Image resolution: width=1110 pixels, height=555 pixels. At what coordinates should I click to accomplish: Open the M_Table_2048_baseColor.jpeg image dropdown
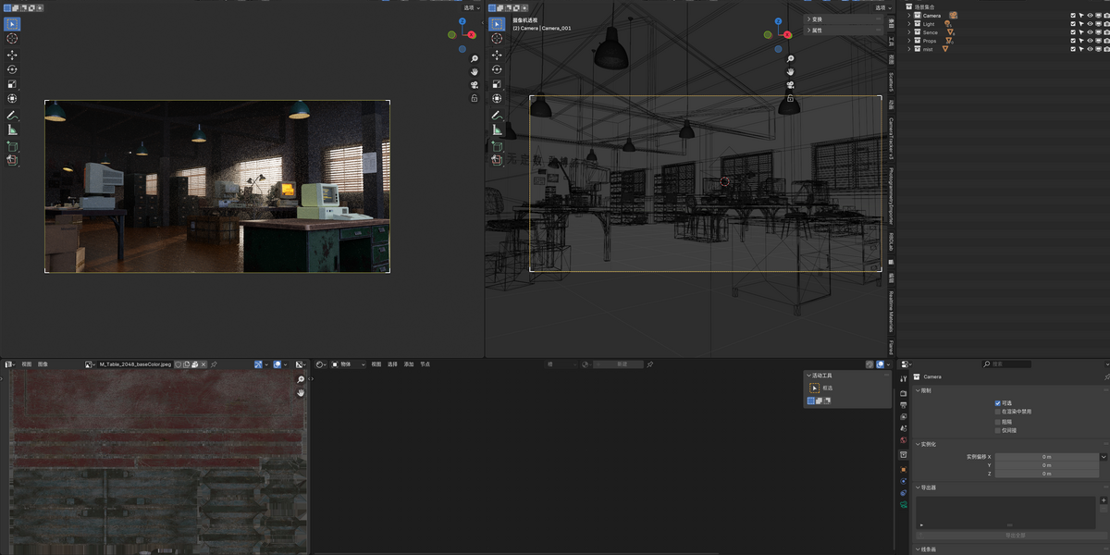[x=89, y=364]
